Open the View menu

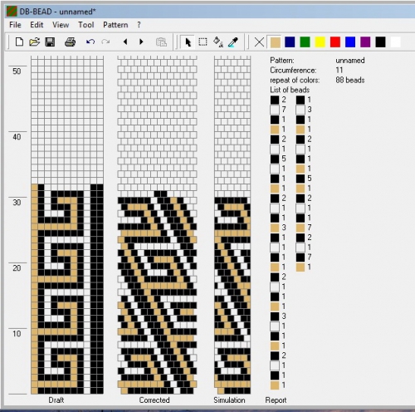click(x=61, y=25)
